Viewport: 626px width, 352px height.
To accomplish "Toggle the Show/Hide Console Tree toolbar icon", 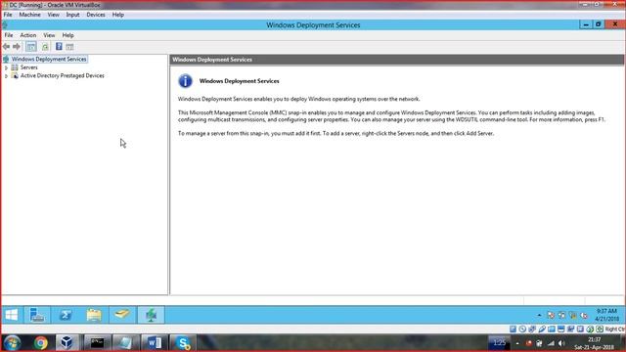I will (x=31, y=47).
